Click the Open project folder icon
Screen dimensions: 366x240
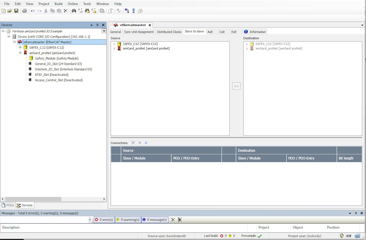coord(10,11)
